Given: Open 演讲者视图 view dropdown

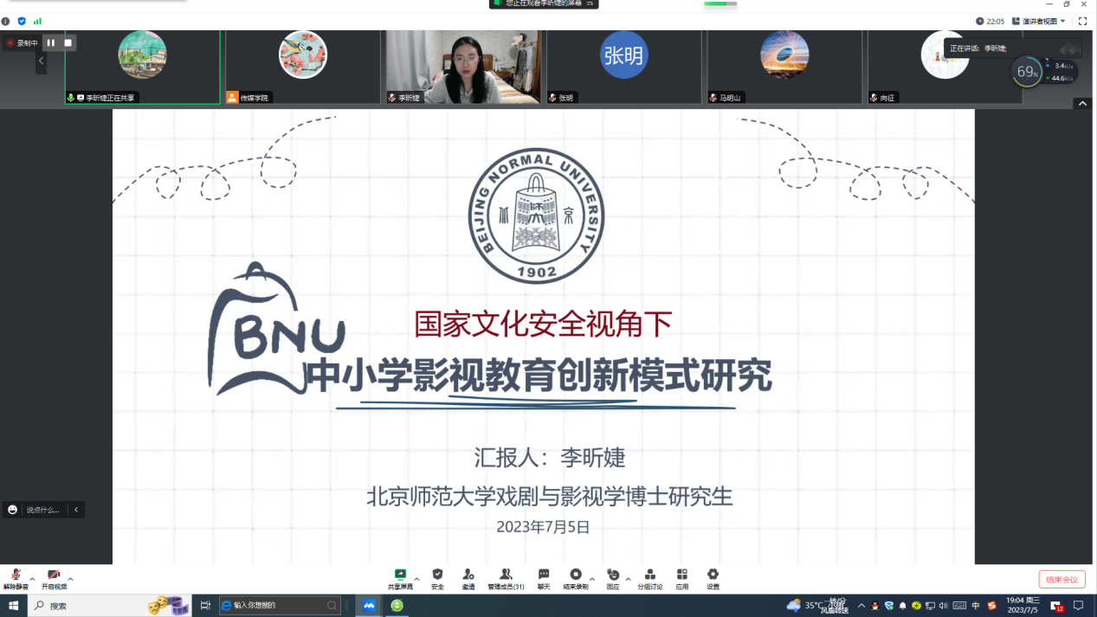Looking at the screenshot, I should click(1039, 21).
